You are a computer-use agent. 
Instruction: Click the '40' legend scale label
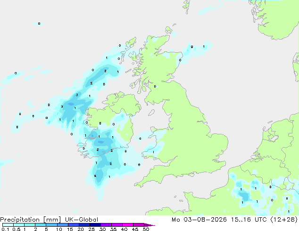(x=124, y=229)
